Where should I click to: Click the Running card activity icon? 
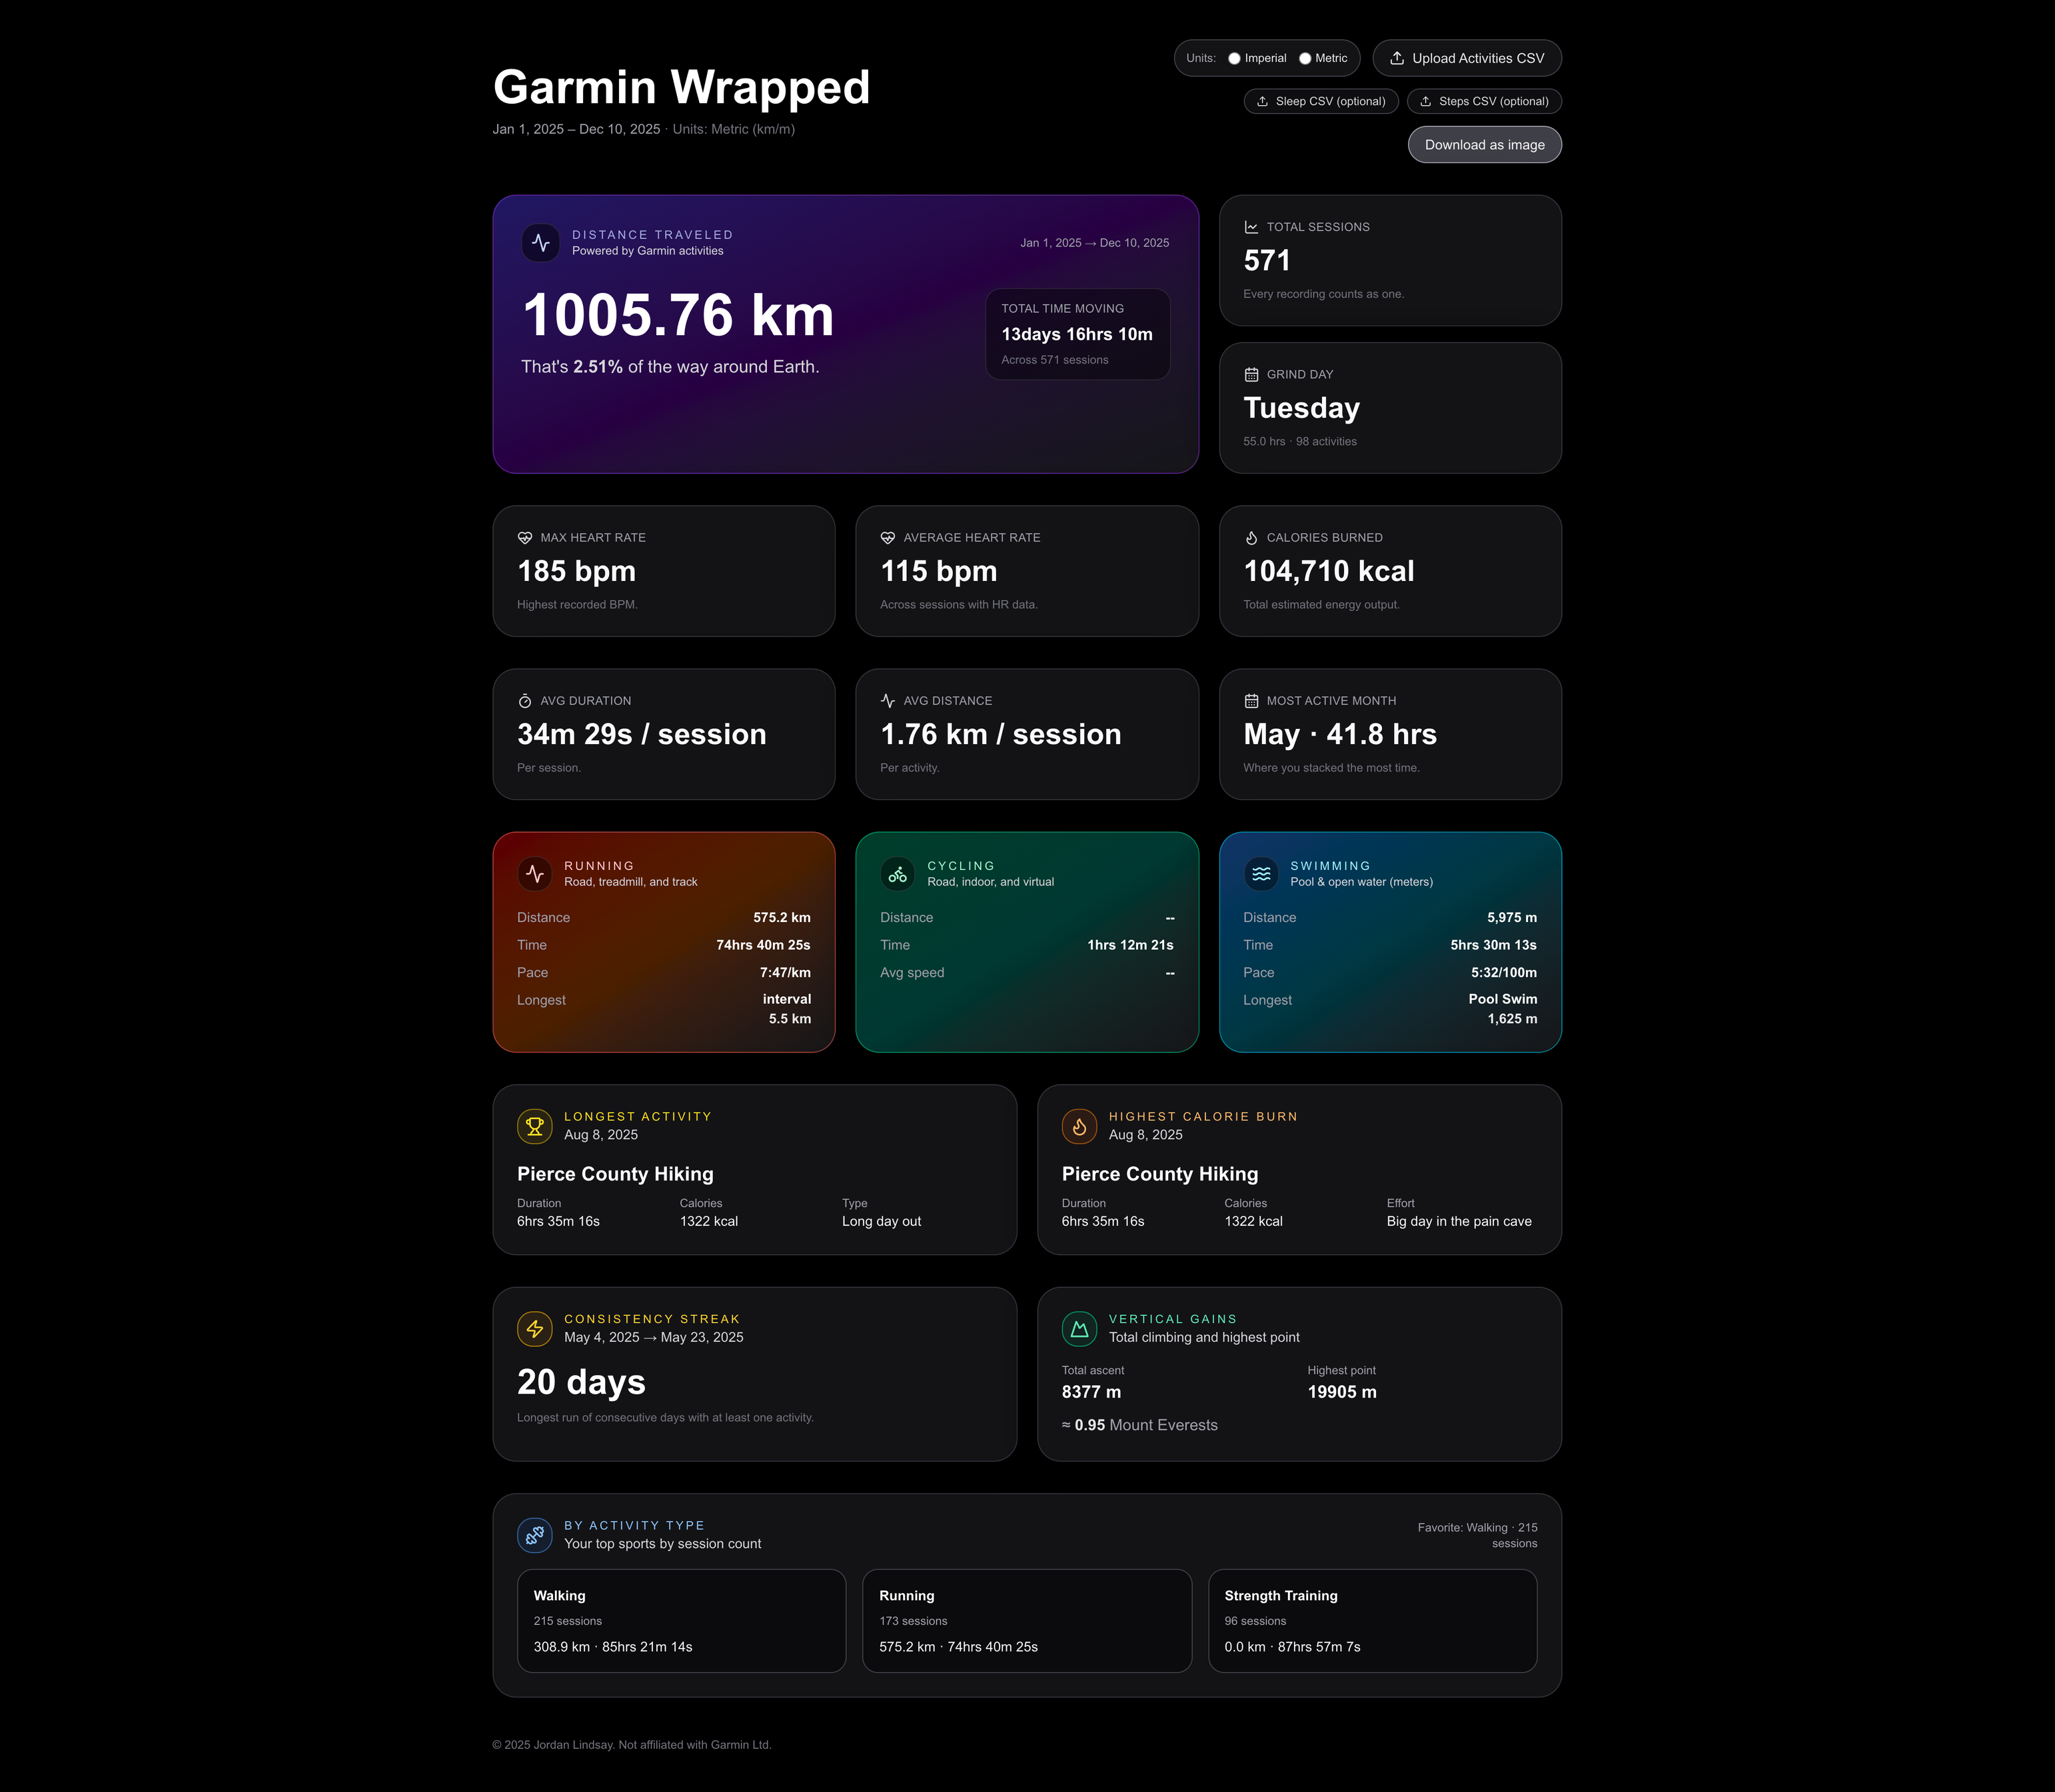coord(535,874)
